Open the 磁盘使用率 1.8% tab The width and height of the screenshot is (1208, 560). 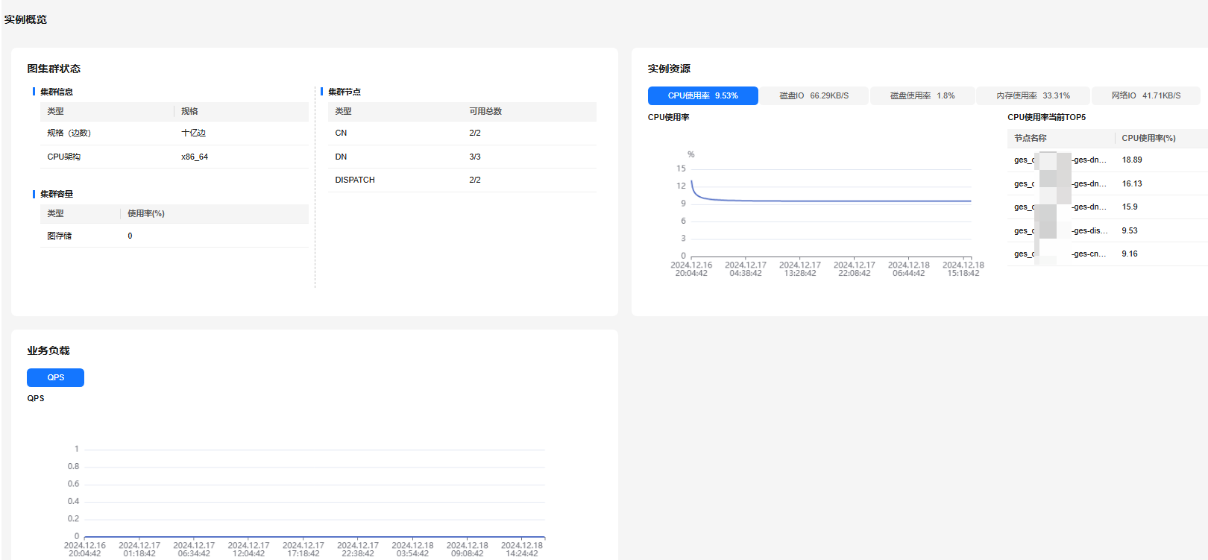pyautogui.click(x=922, y=95)
